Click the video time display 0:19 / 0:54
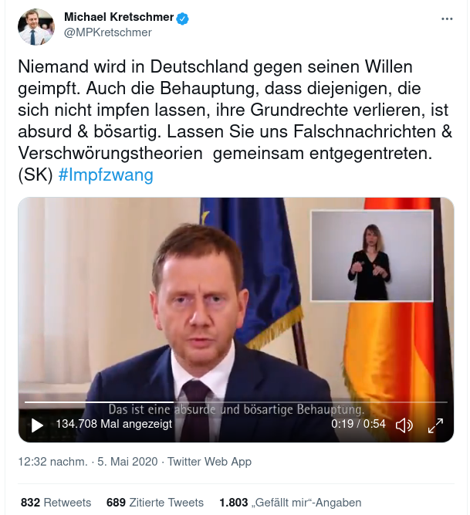 coord(358,424)
